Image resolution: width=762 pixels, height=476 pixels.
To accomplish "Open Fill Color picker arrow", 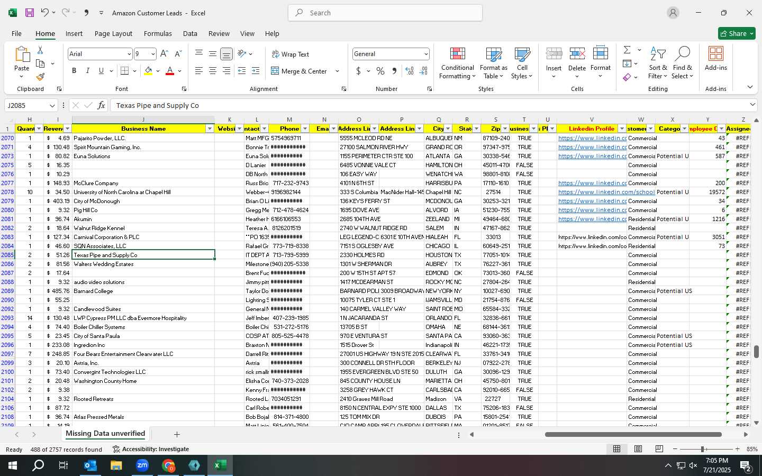I will (x=158, y=71).
